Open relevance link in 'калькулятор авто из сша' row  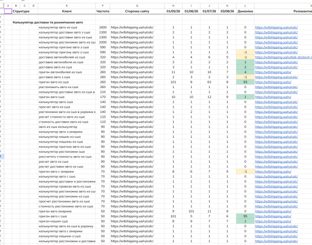pyautogui.click(x=277, y=27)
